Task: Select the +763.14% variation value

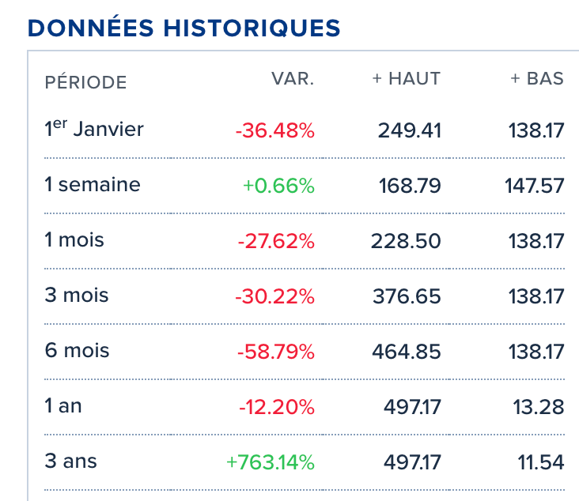Action: pos(271,462)
